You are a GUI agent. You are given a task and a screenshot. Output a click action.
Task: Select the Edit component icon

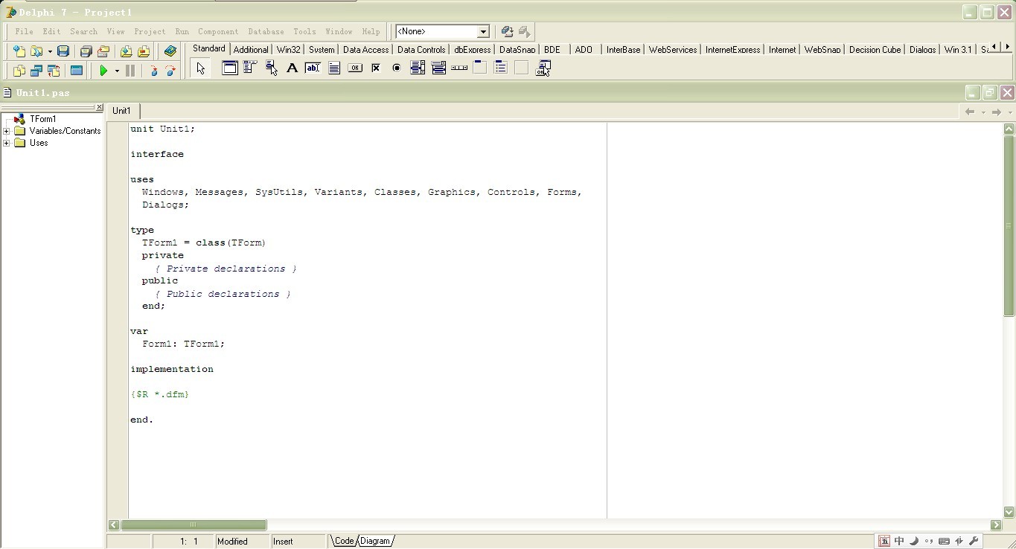pyautogui.click(x=313, y=68)
